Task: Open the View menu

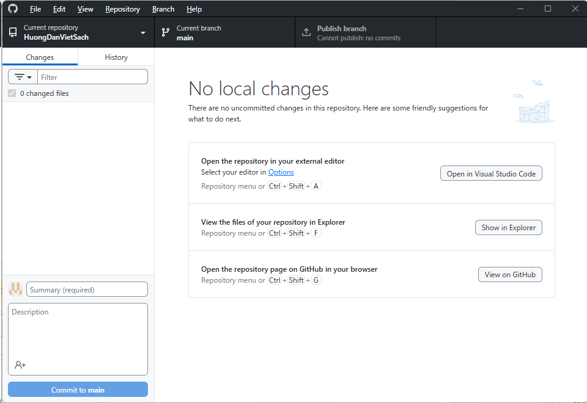Action: [86, 9]
